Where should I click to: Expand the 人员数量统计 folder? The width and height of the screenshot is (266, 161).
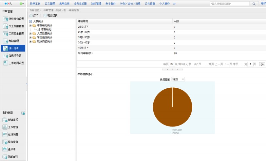pos(30,34)
